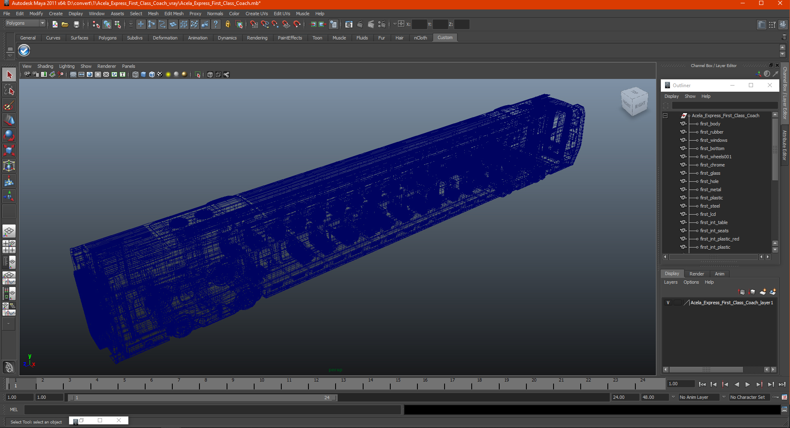This screenshot has height=428, width=790.
Task: Activate the Rotate tool sphere icon
Action: click(9, 135)
